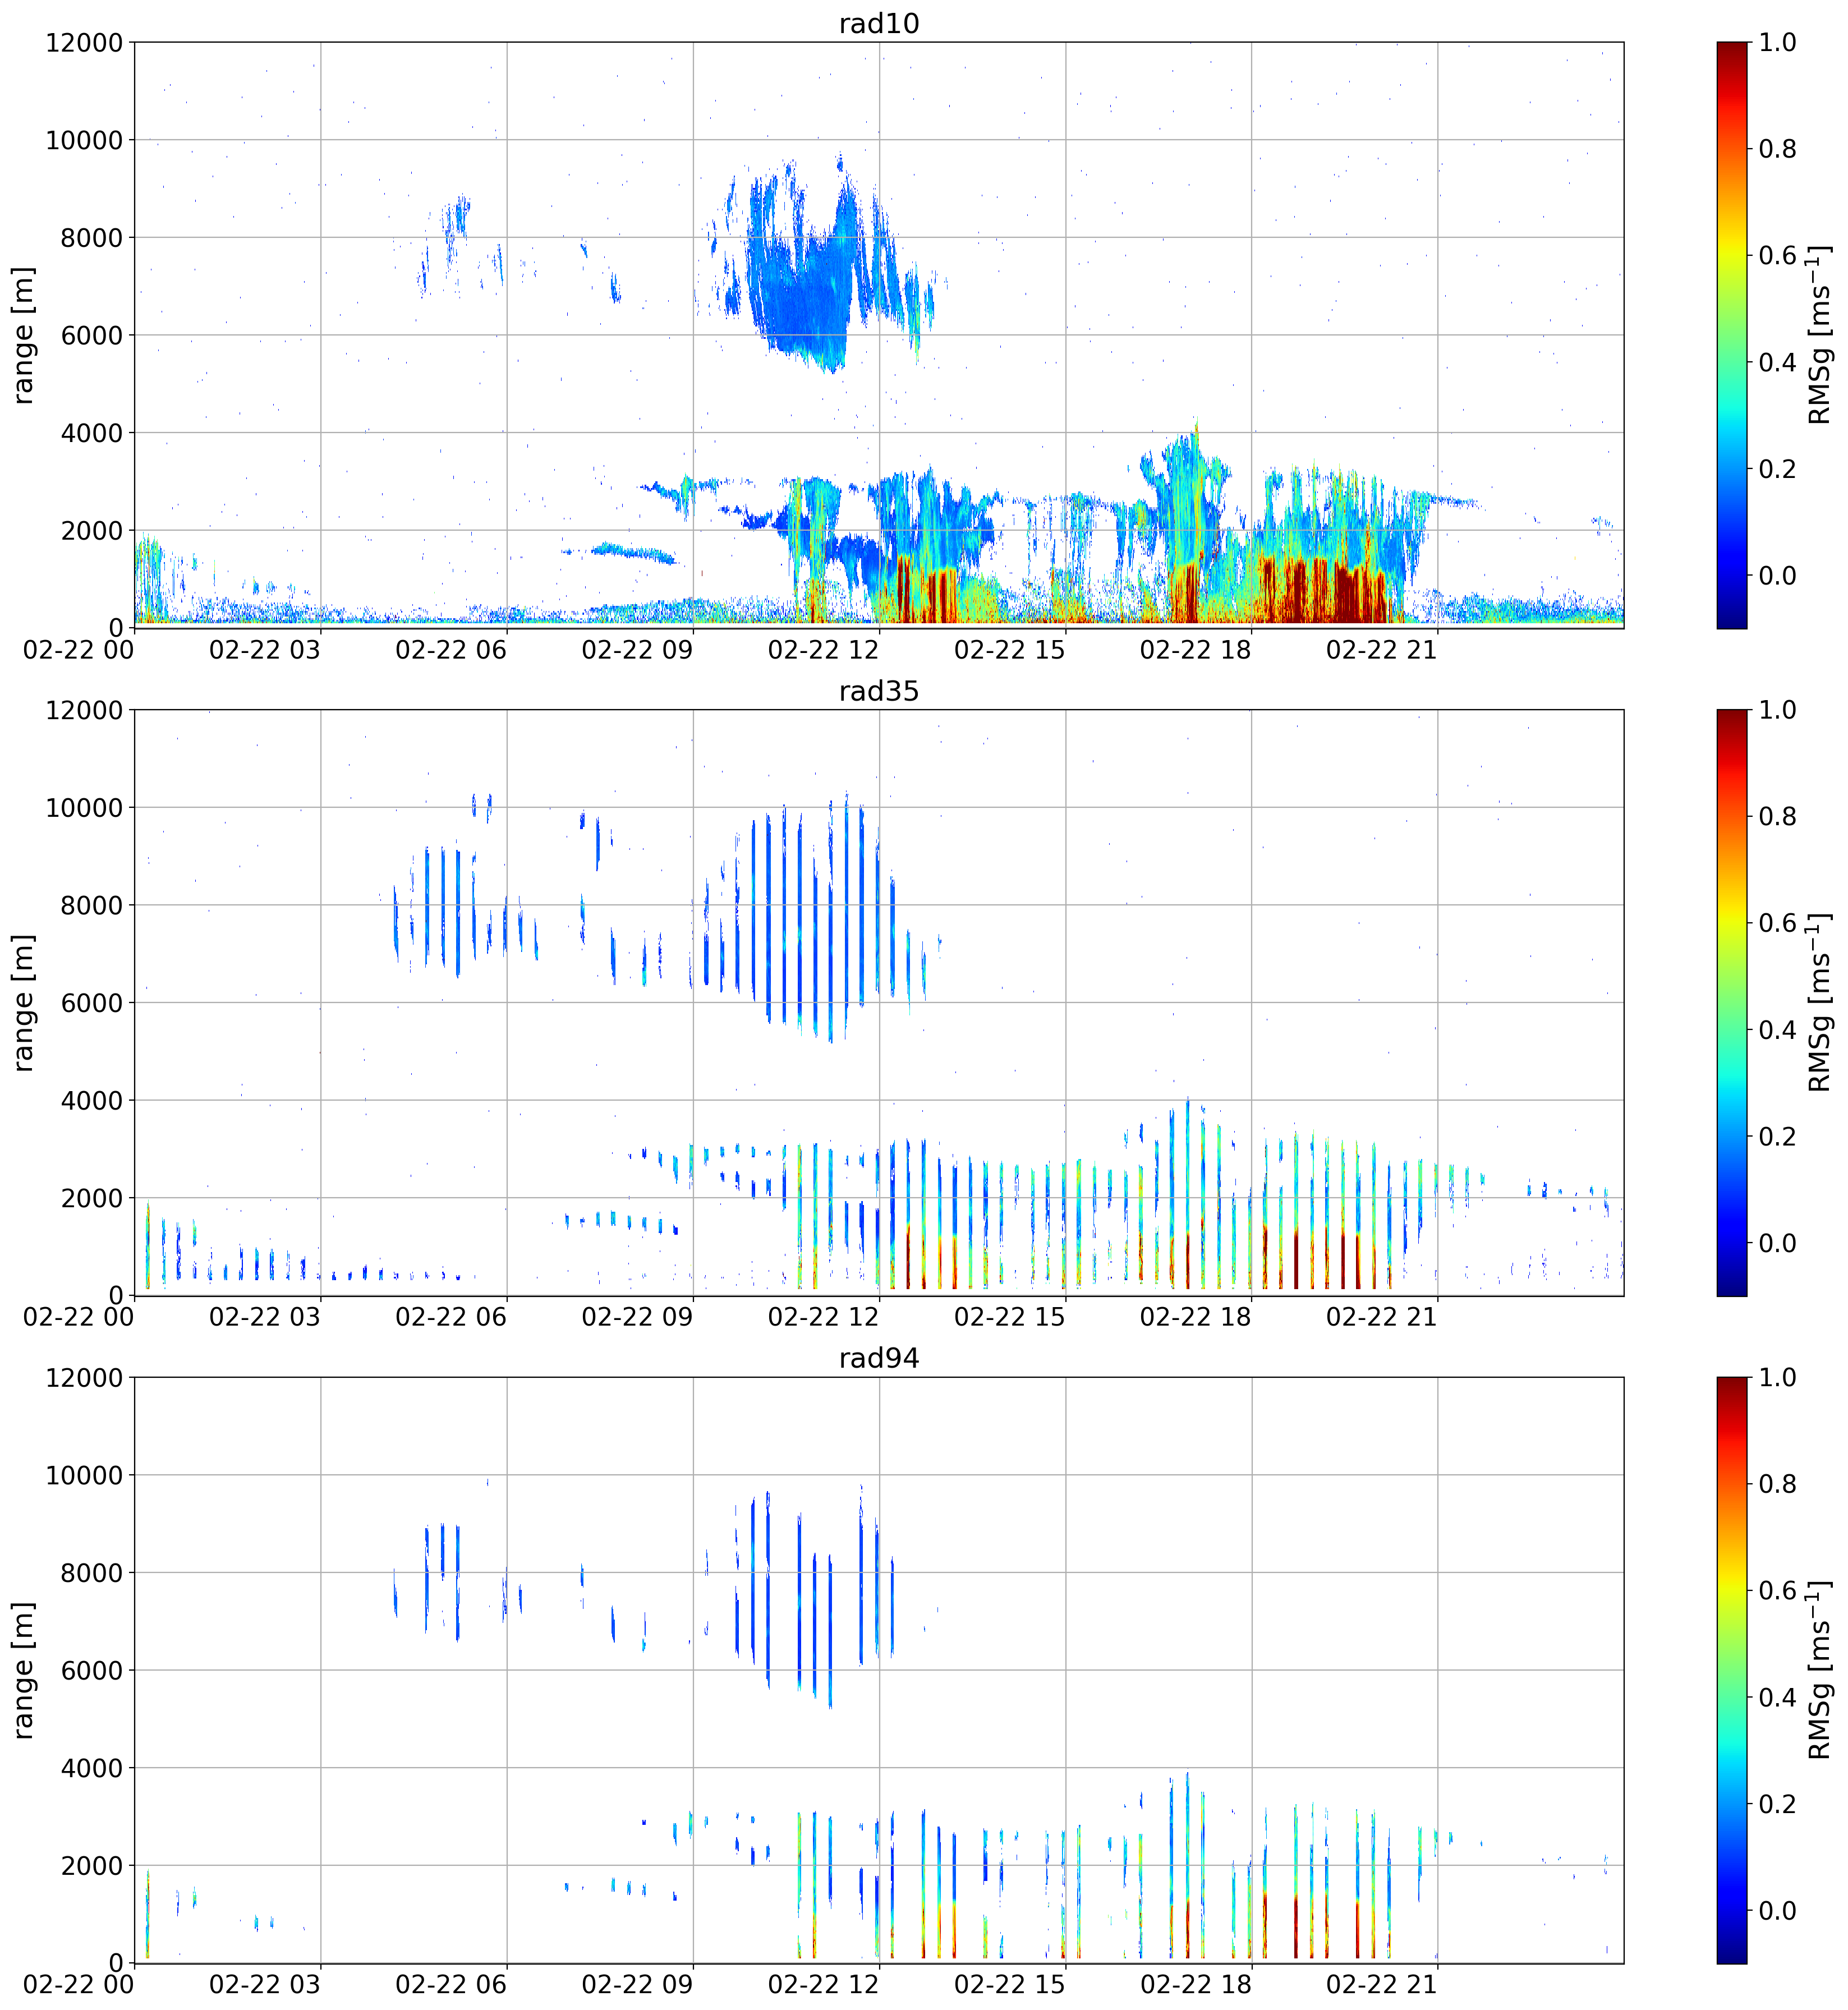Click the "0.4" colorbar tick of rad10
Screen dimensions: 1848x2010
point(1777,362)
